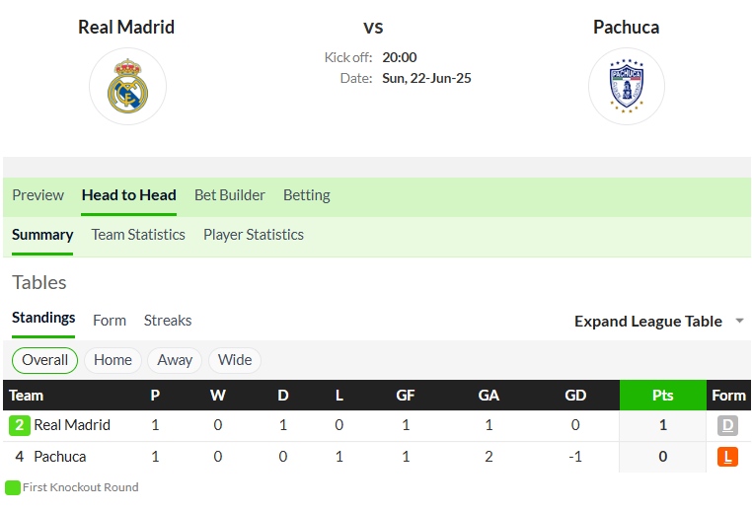Show the Streaks table
This screenshot has height=511, width=752.
(x=168, y=321)
